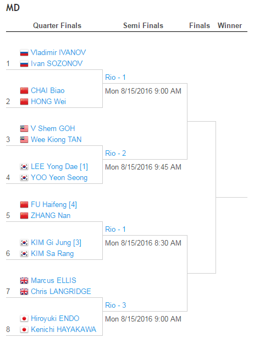This screenshot has height=343, width=254.
Task: Click Japanese flag next to Hiroyuki ENDO
Action: [24, 318]
